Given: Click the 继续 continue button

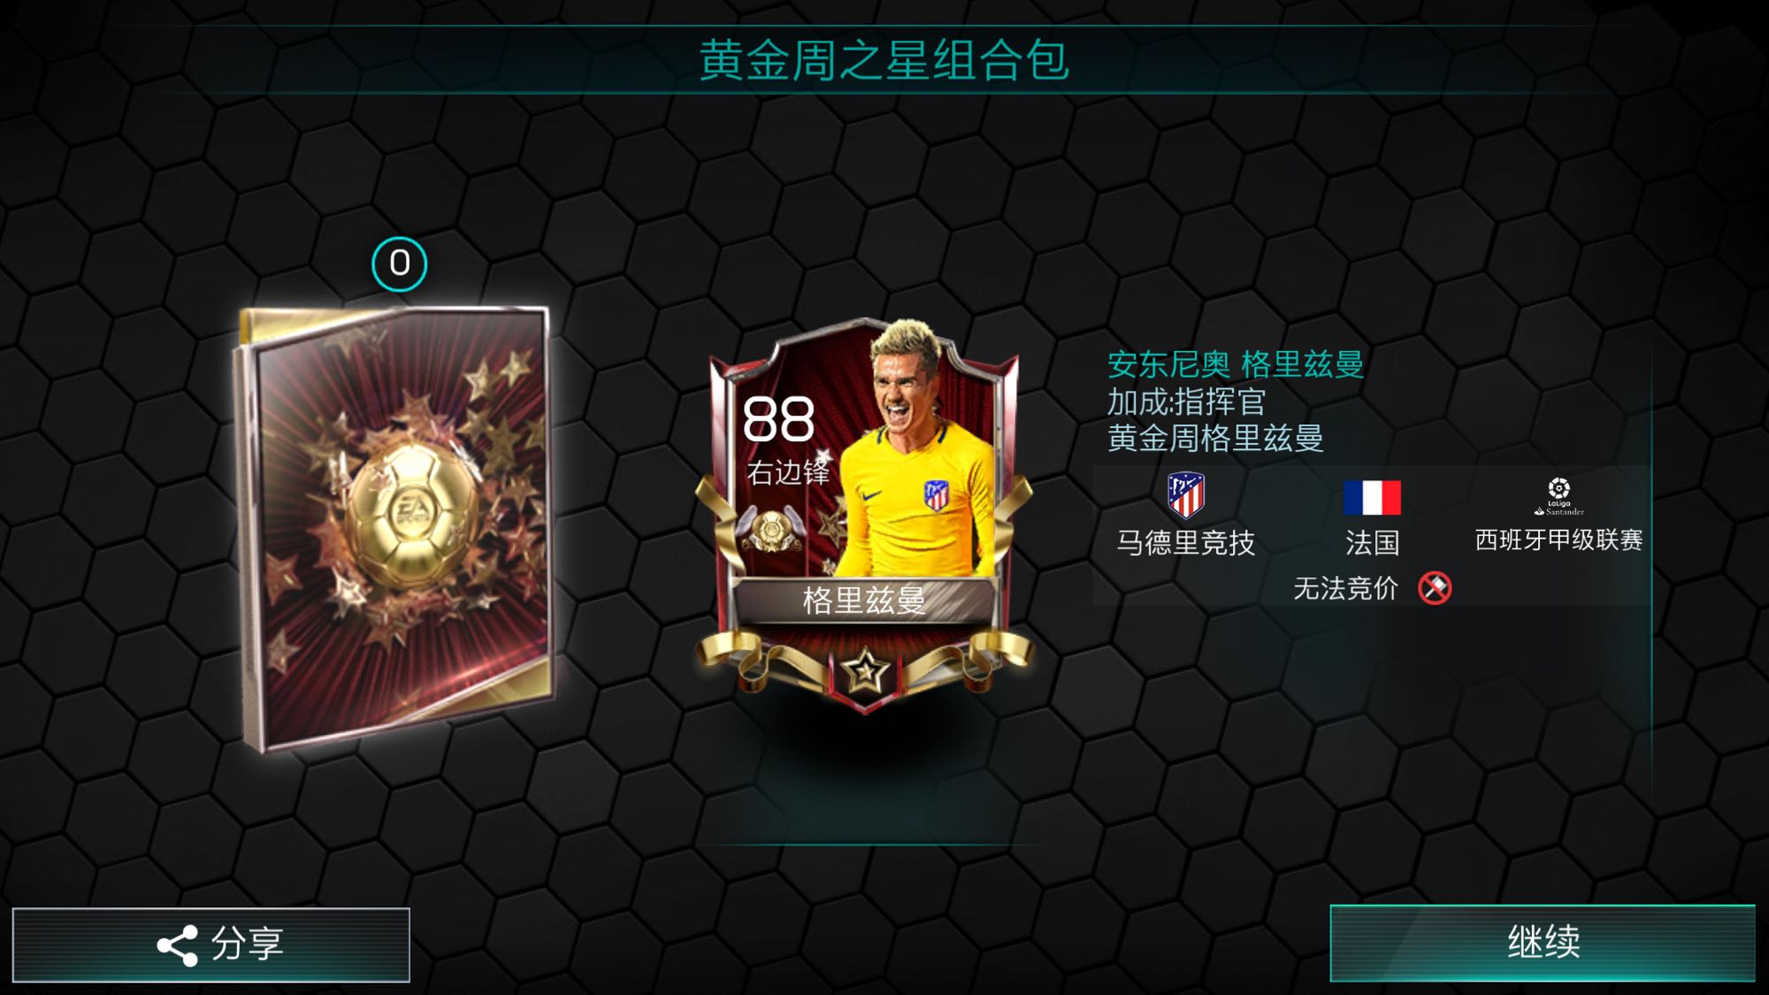Looking at the screenshot, I should point(1543,943).
